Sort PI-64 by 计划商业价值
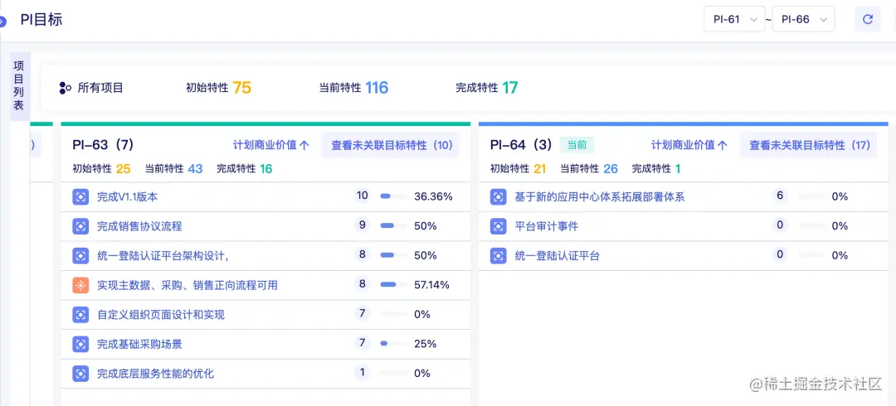Screen dimensions: 896x406 [x=689, y=145]
